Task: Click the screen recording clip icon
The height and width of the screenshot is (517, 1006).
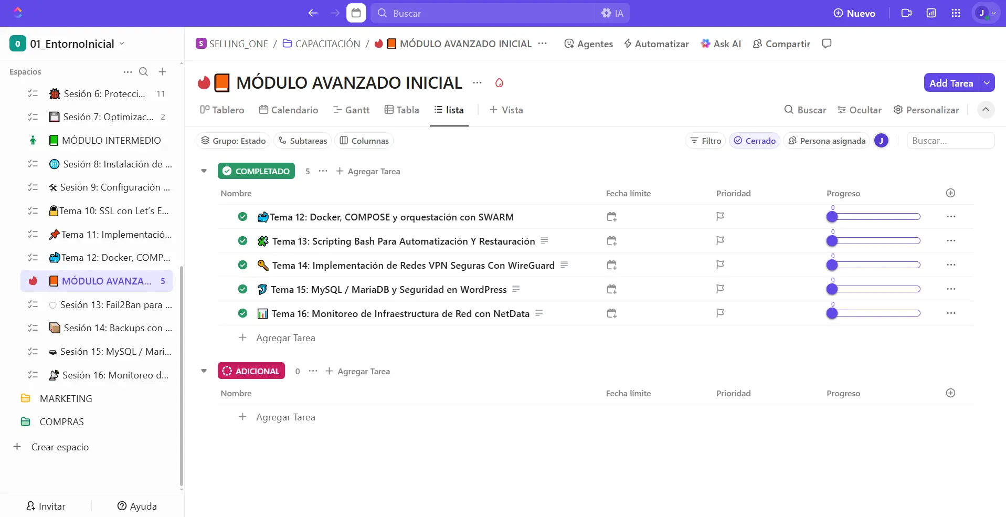Action: pyautogui.click(x=906, y=13)
